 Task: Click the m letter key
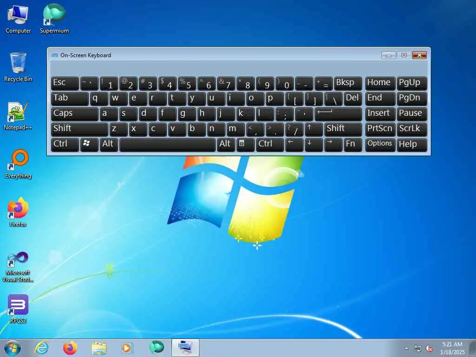click(236, 130)
